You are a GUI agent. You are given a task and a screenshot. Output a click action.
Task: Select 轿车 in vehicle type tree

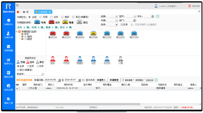[26, 34]
